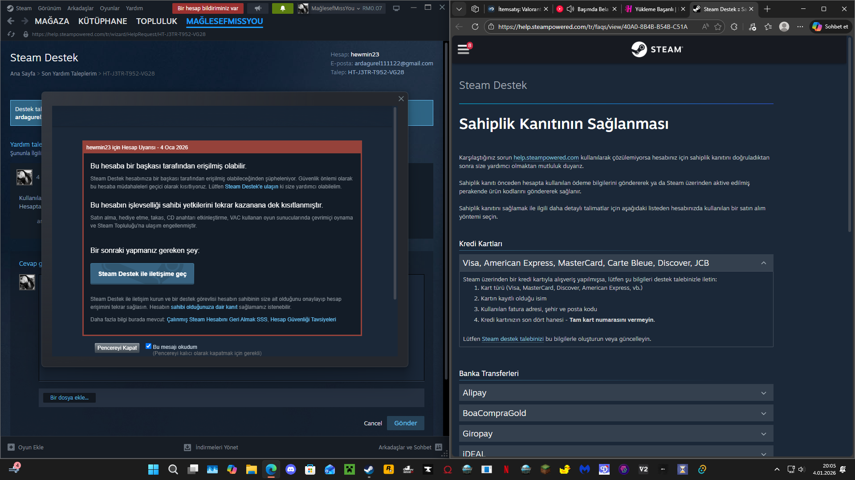Open Discord from the taskbar

tap(291, 469)
